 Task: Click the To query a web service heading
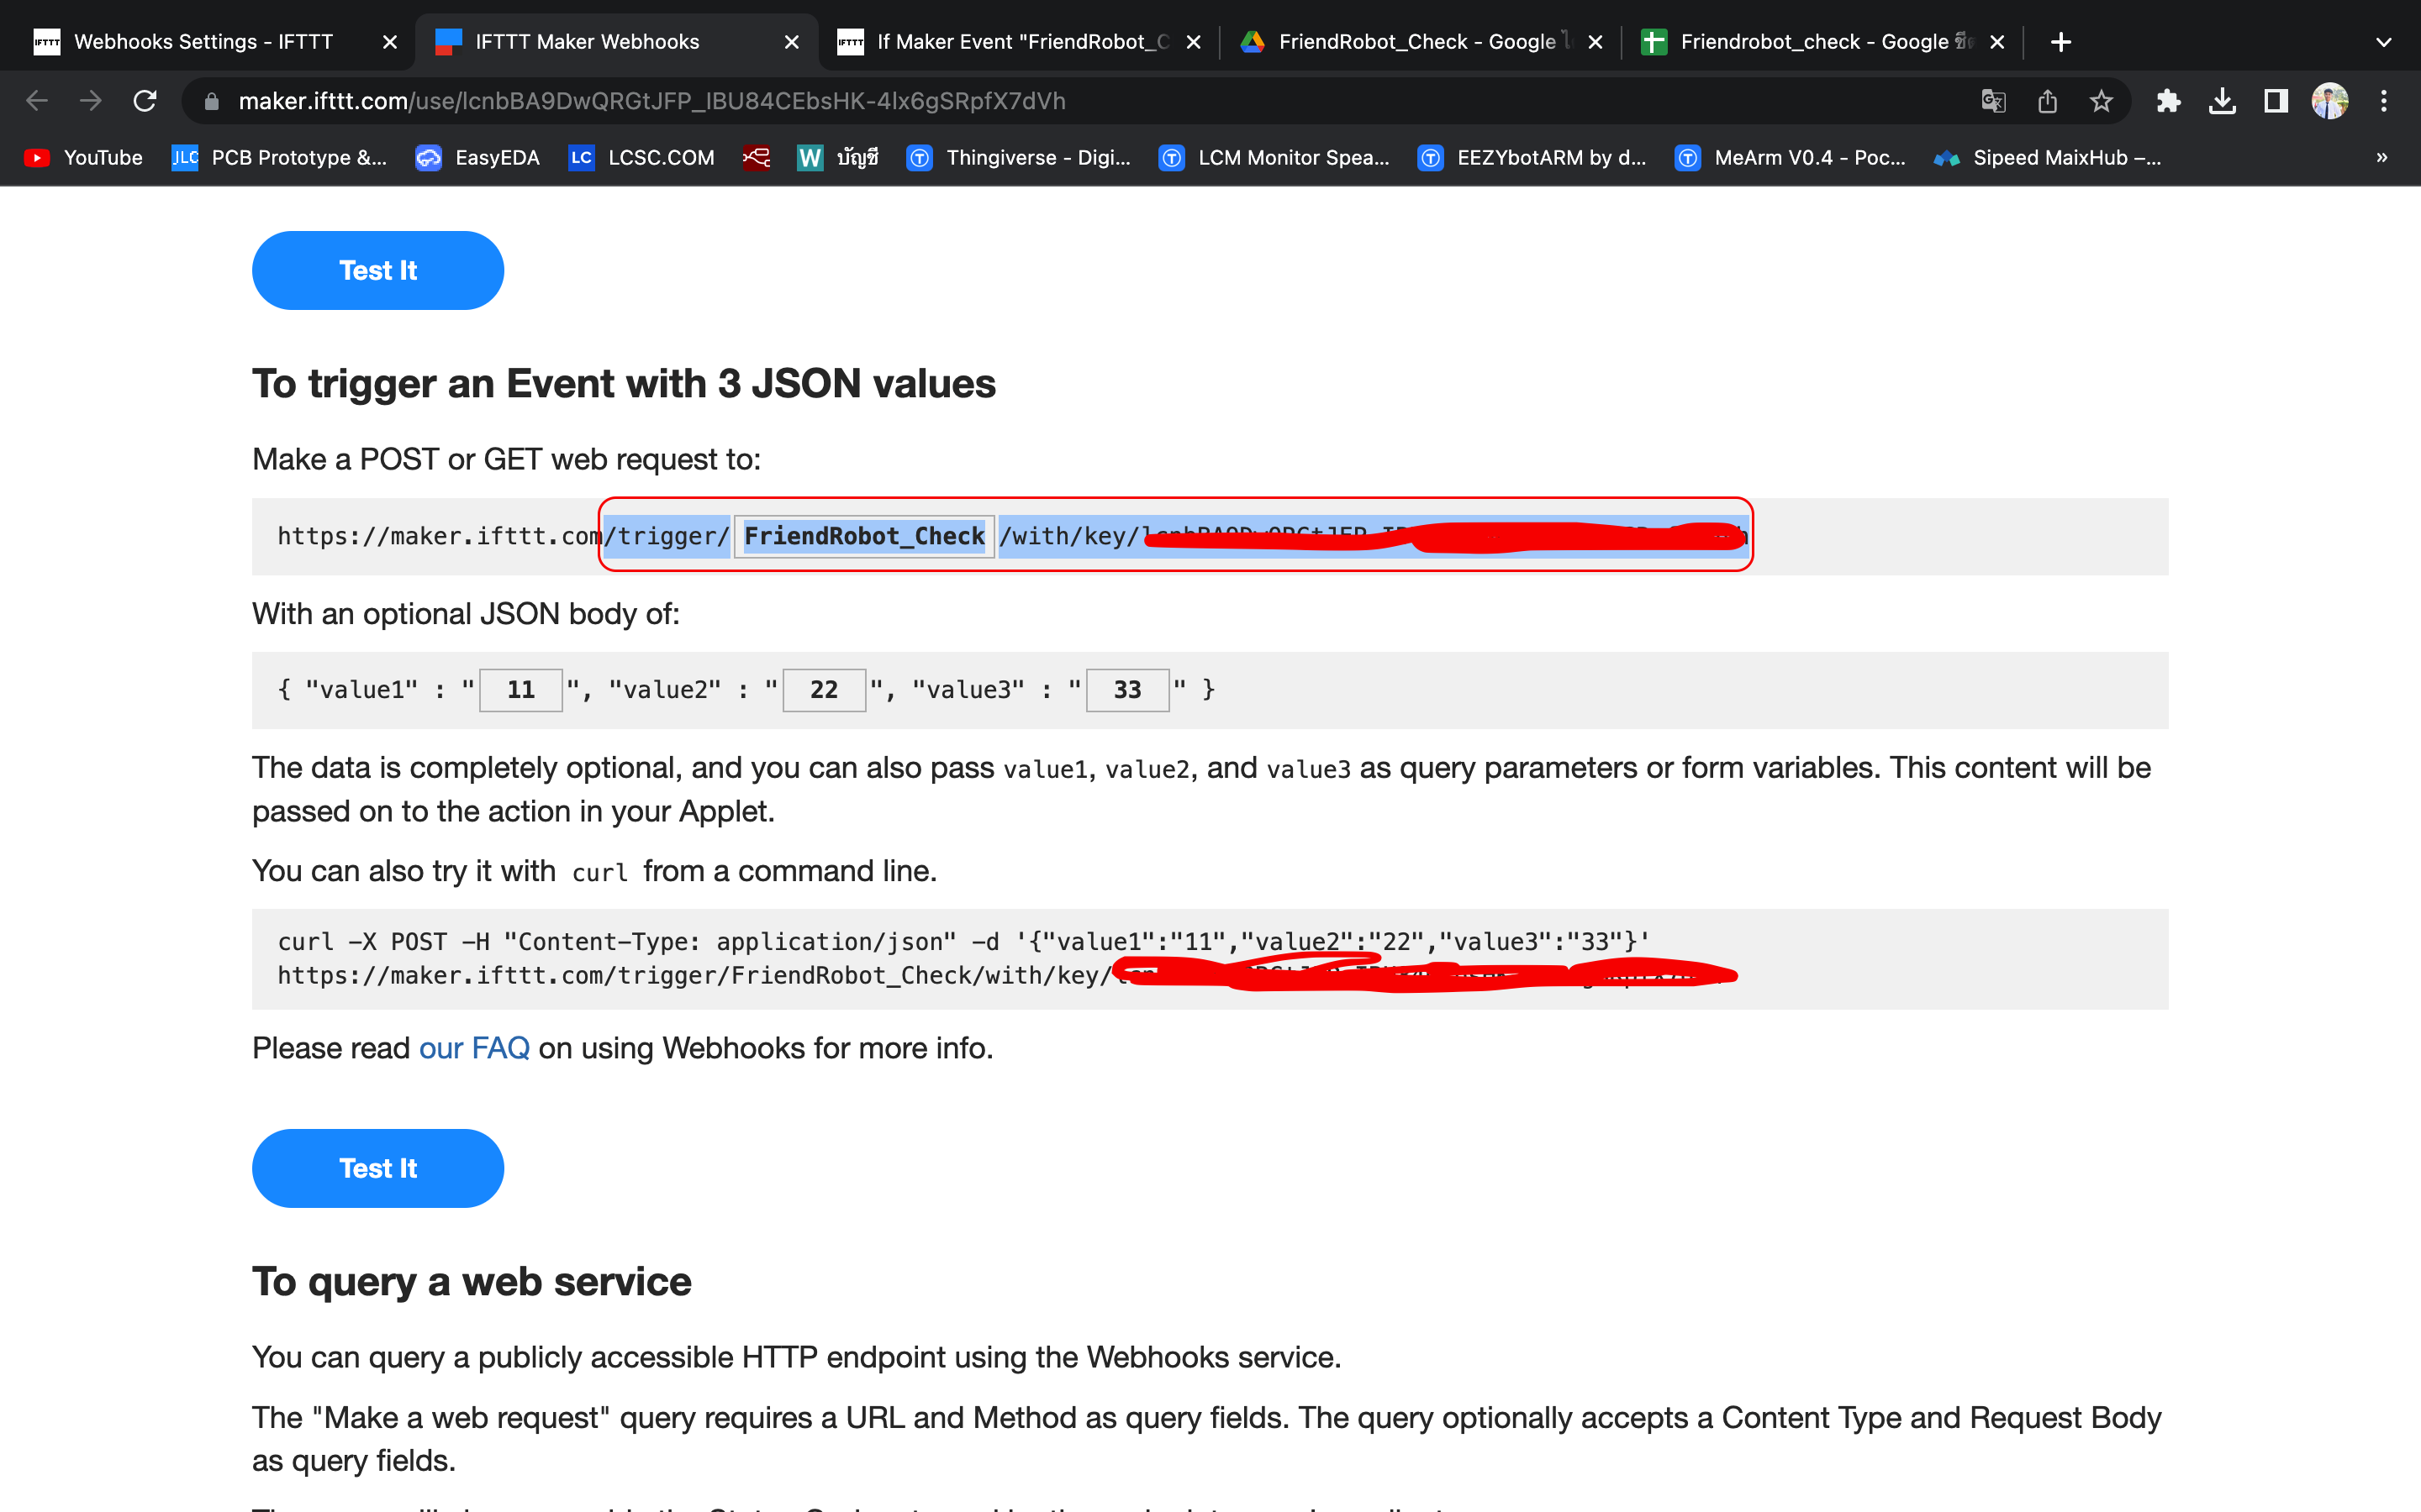point(472,1282)
